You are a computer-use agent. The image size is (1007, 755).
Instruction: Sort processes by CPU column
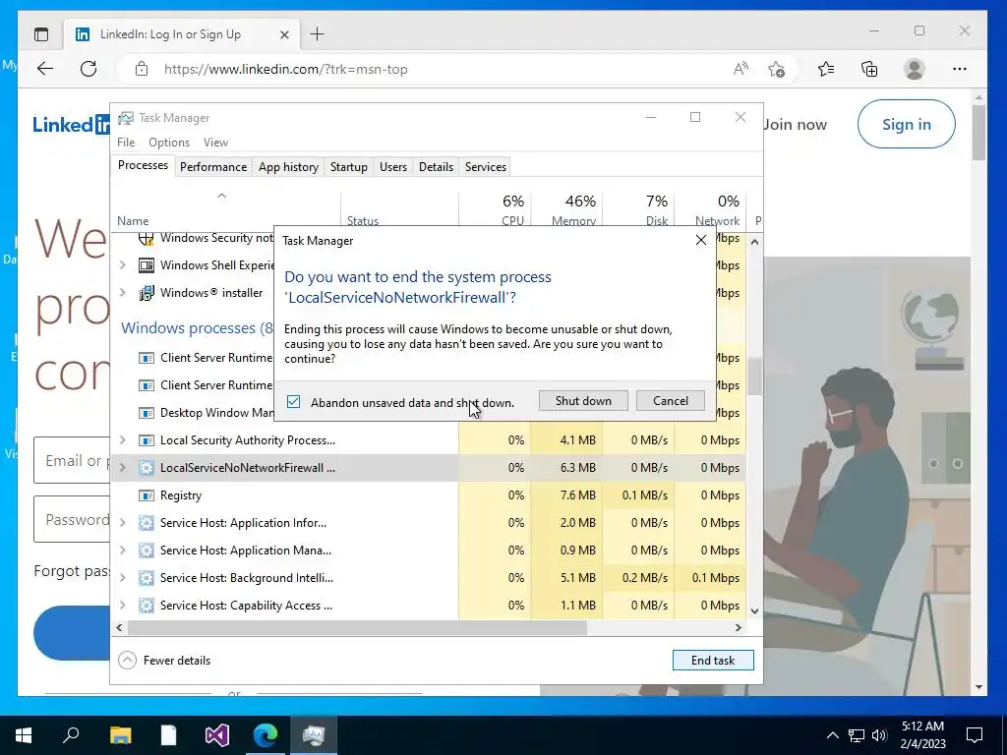pos(496,209)
